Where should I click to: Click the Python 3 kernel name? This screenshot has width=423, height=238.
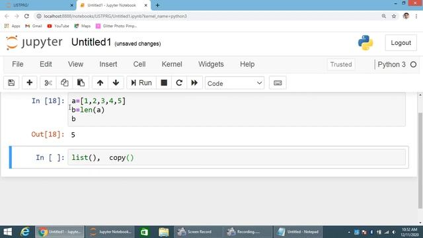click(391, 65)
